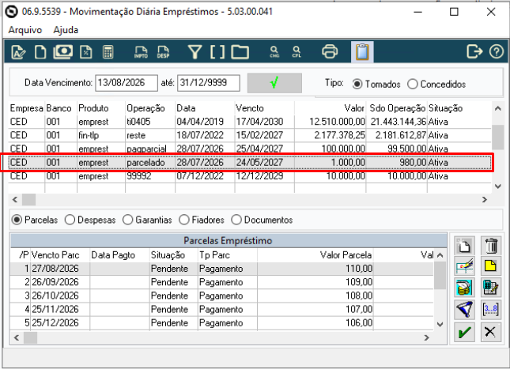Viewport: 510px width, 369px height.
Task: Click the blue funnel filter icon
Action: [x=464, y=309]
